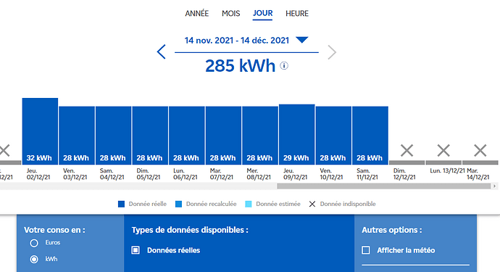
Task: Select the Euros radio button
Action: pyautogui.click(x=34, y=243)
